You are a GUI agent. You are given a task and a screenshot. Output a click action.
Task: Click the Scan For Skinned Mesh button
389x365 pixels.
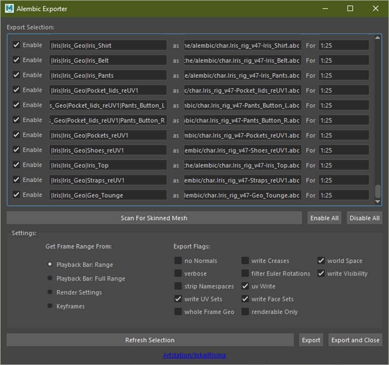click(154, 218)
